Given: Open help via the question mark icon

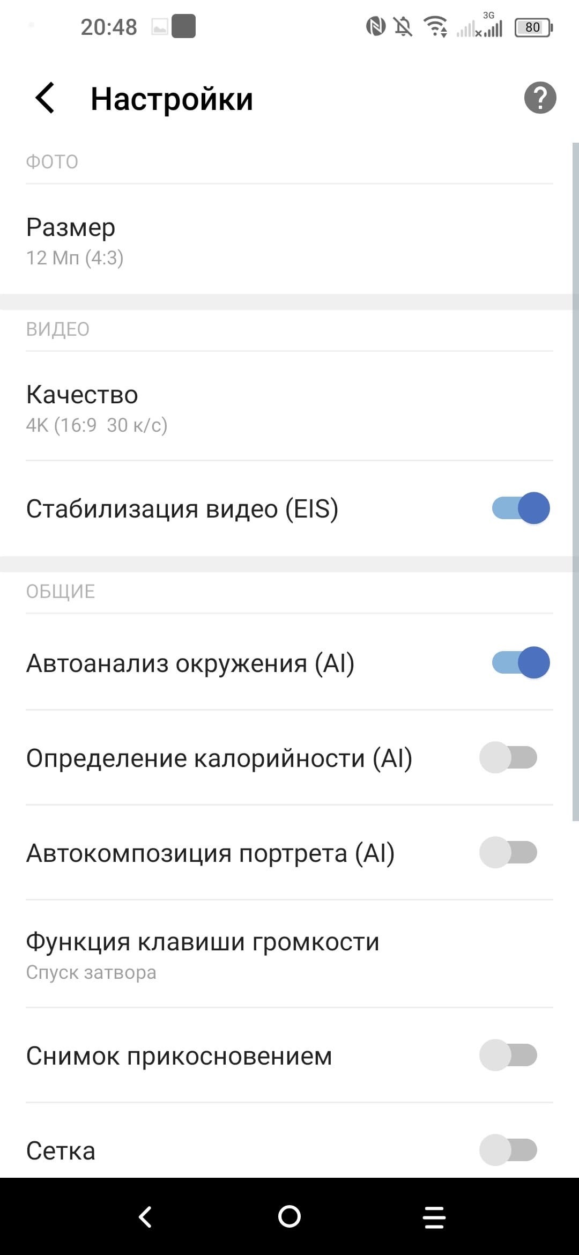Looking at the screenshot, I should point(540,98).
